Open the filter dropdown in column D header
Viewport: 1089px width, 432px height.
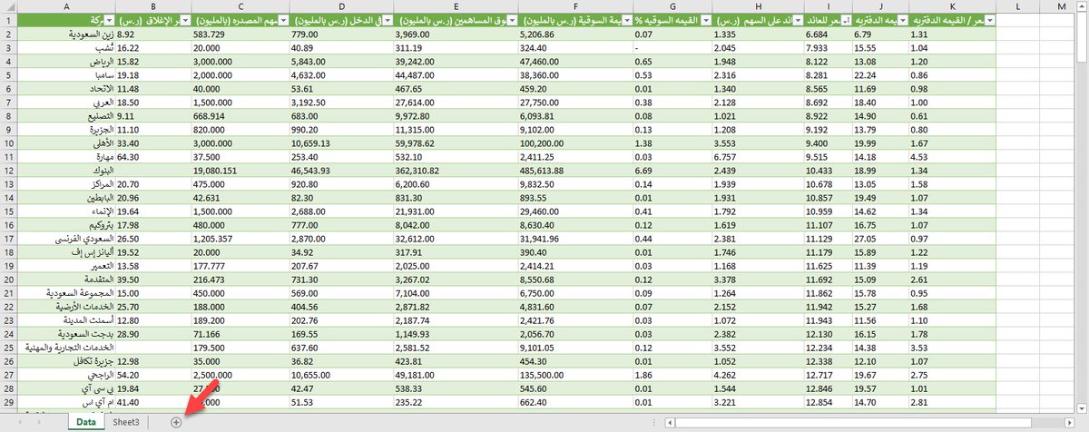pyautogui.click(x=388, y=20)
